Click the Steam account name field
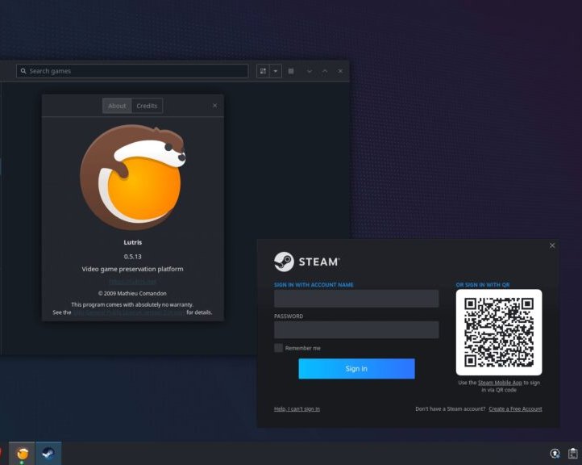 click(356, 299)
